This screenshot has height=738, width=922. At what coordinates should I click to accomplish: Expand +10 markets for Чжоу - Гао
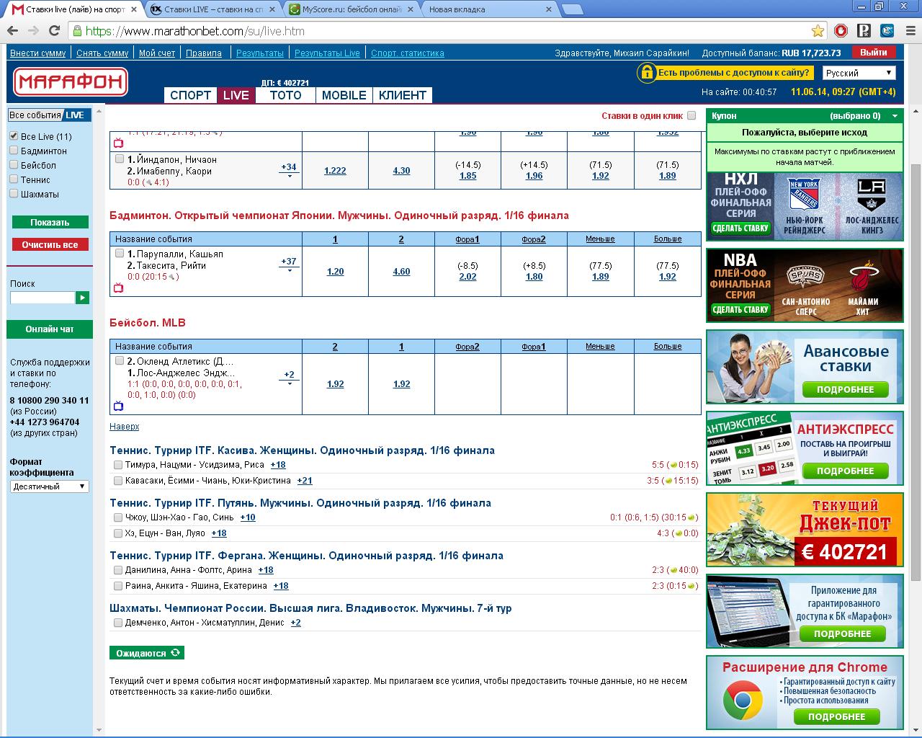(x=248, y=517)
